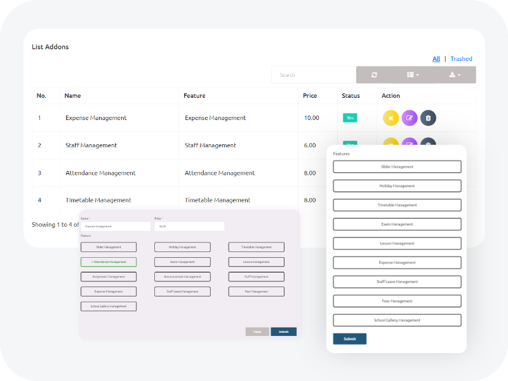Delete the Expense Management addon via trash icon
This screenshot has height=381, width=508.
point(428,118)
